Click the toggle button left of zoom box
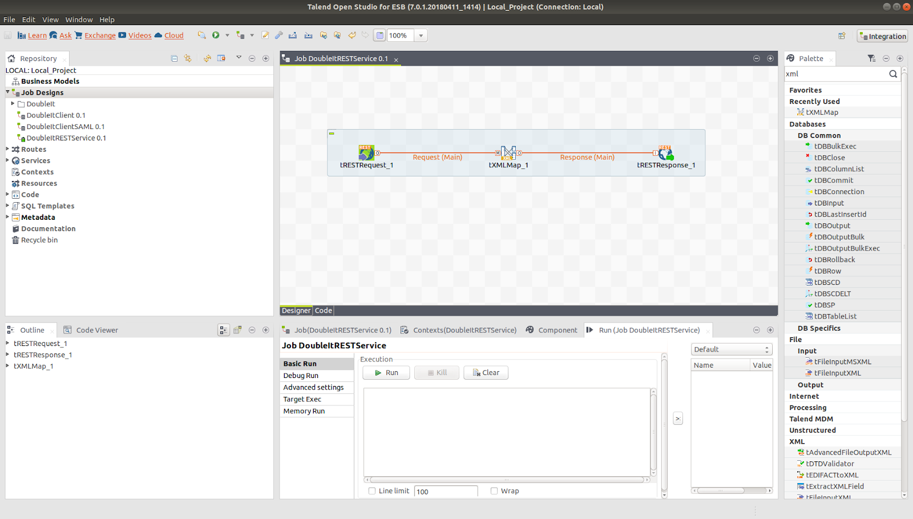 pyautogui.click(x=379, y=35)
